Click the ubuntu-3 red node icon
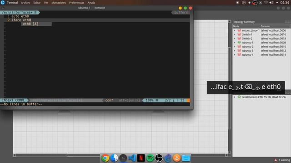Screen dimensions: 291x163 coord(239,50)
